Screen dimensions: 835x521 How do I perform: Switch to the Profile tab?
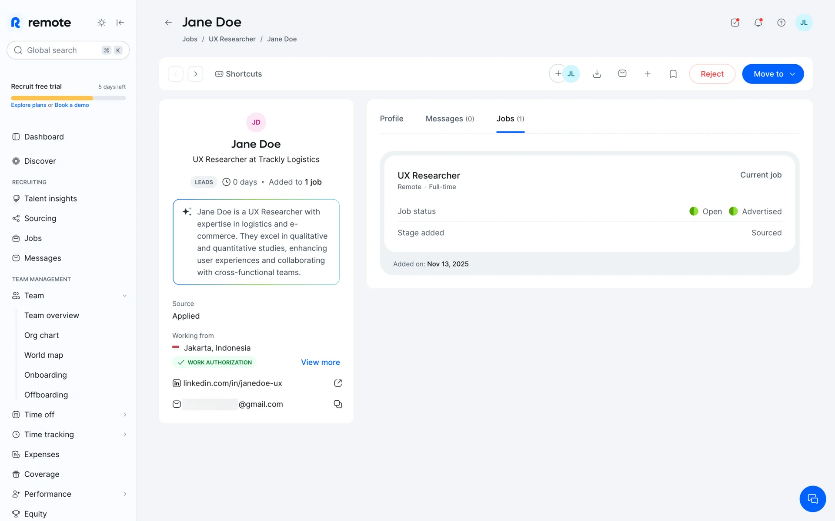coord(391,119)
